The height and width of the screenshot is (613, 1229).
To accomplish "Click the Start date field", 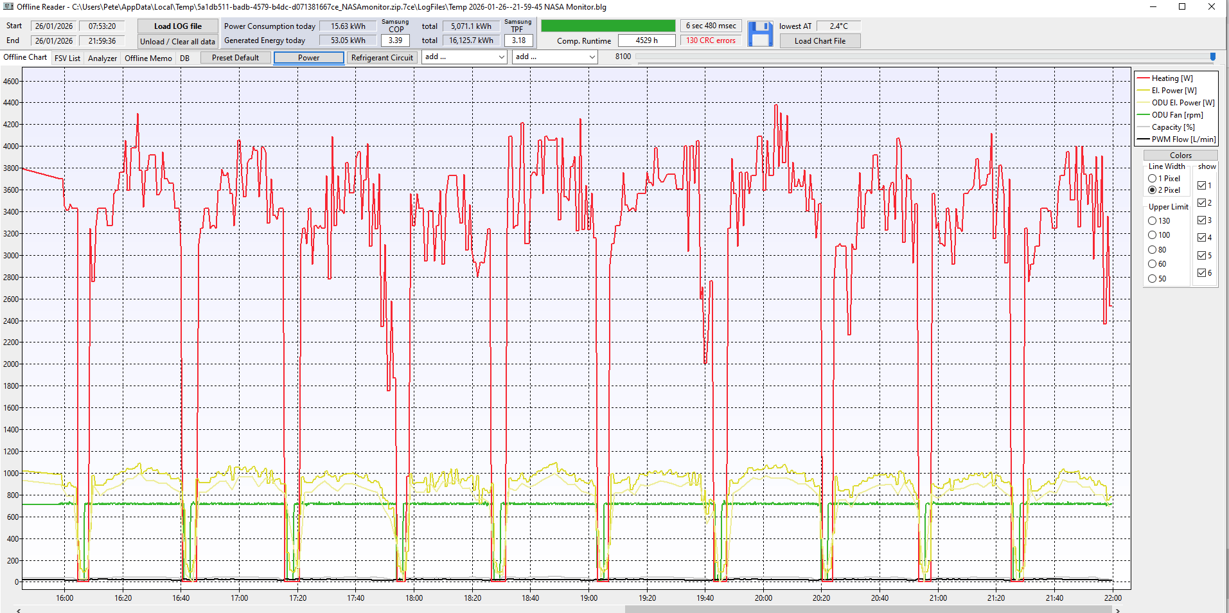I will (x=54, y=26).
